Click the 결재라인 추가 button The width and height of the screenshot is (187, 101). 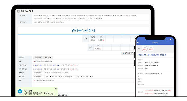pyautogui.click(x=128, y=53)
